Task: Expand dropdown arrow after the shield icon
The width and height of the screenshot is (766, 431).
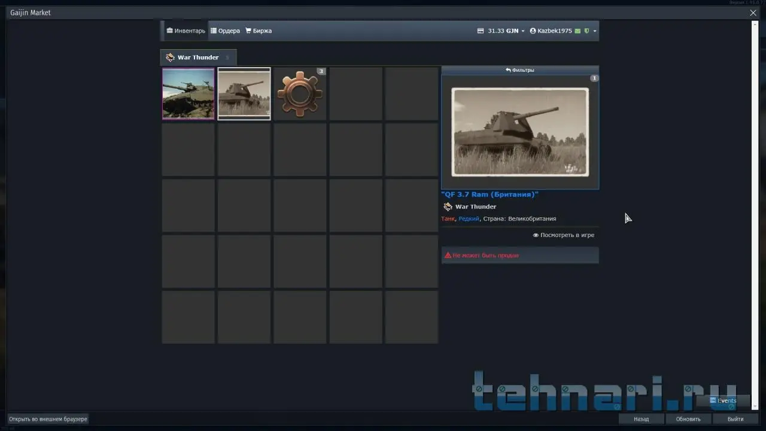Action: point(594,31)
